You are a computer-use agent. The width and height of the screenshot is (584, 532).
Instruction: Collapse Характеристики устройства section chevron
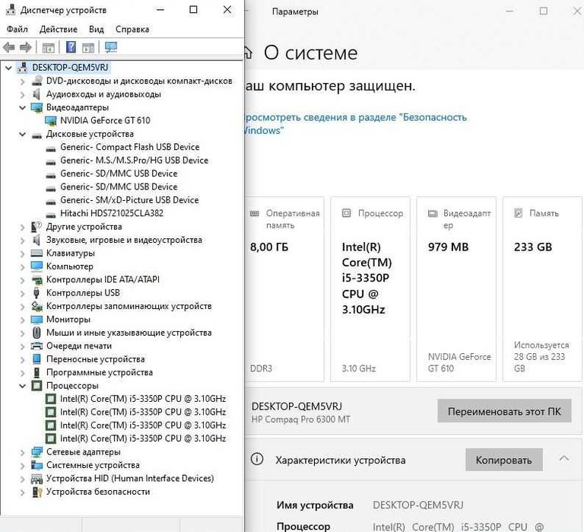(x=564, y=458)
